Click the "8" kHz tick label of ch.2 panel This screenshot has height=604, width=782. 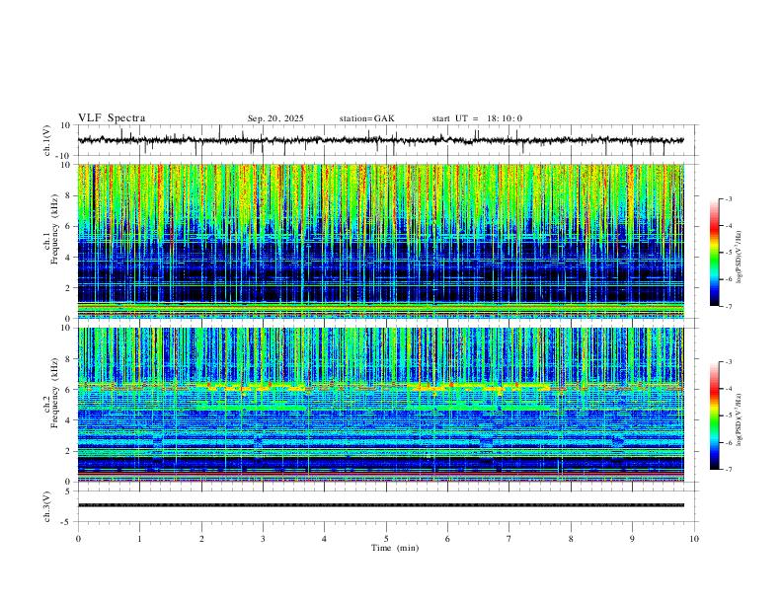[x=69, y=359]
